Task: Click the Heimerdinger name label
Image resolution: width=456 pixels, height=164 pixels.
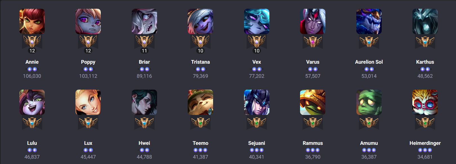Action: pos(425,143)
